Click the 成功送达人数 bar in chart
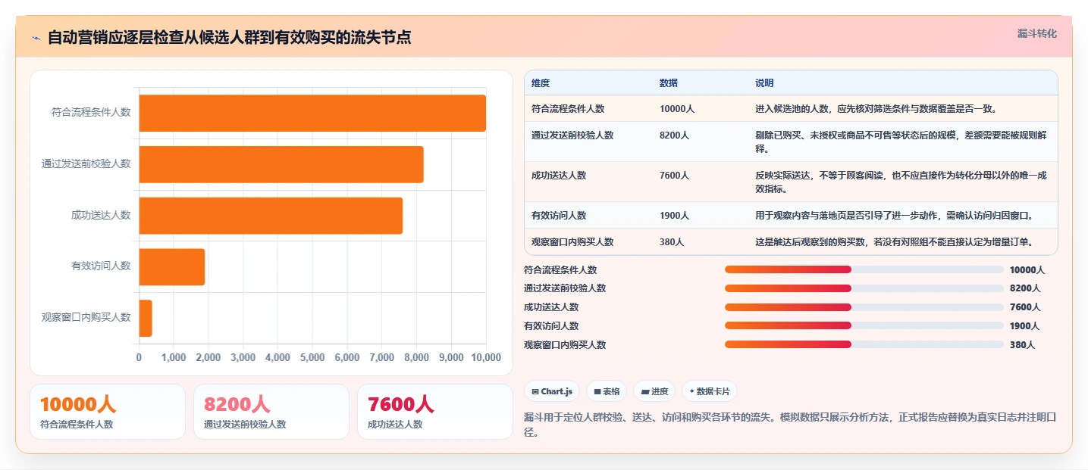Image resolution: width=1088 pixels, height=470 pixels. [x=271, y=216]
